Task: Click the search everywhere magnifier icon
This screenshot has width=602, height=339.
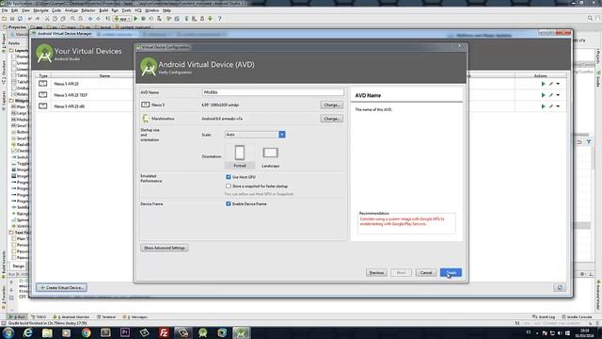Action: click(590, 18)
